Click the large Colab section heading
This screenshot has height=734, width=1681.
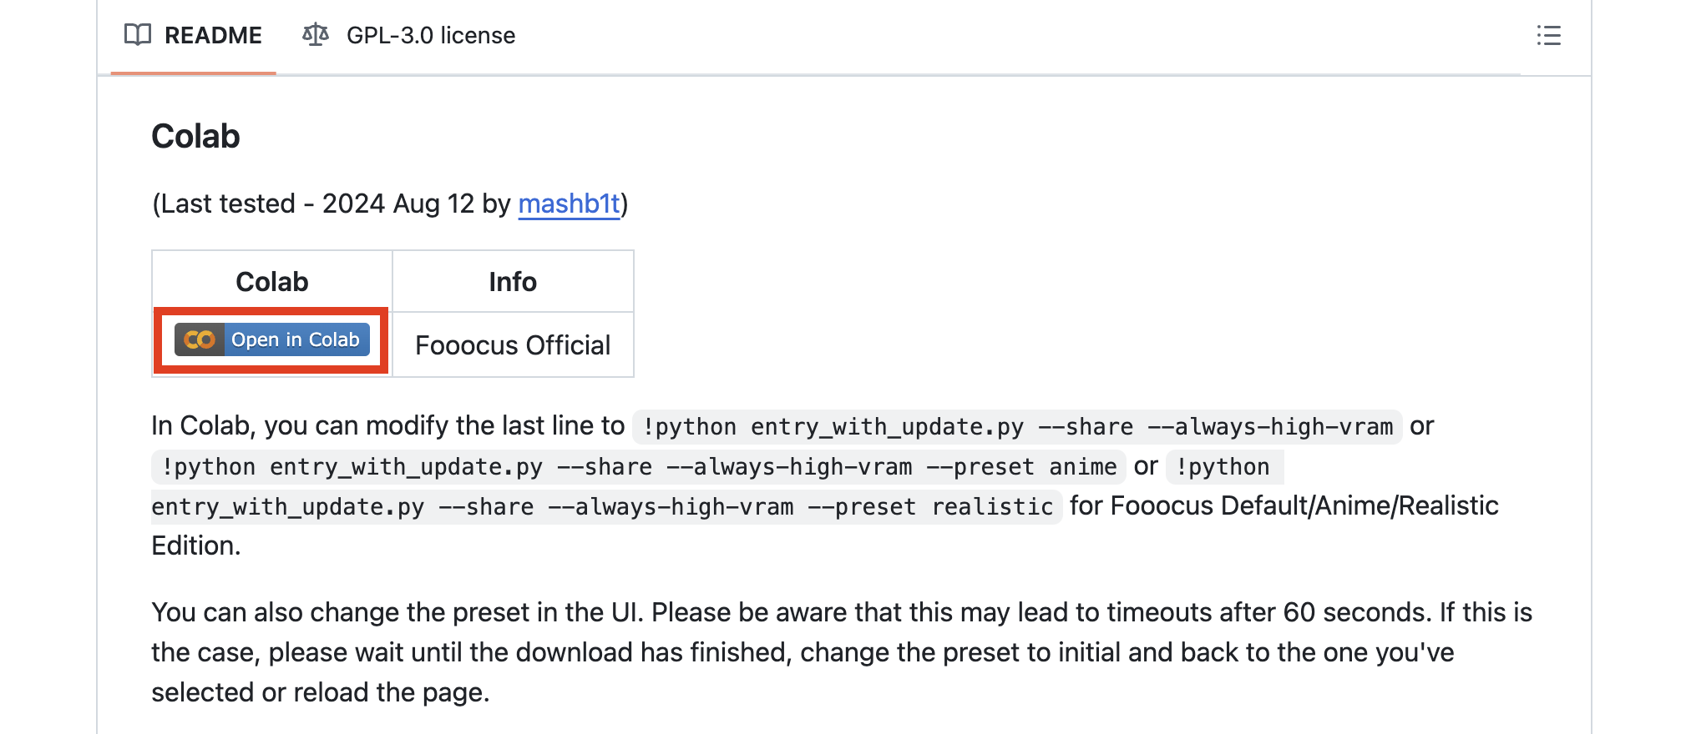(x=195, y=137)
